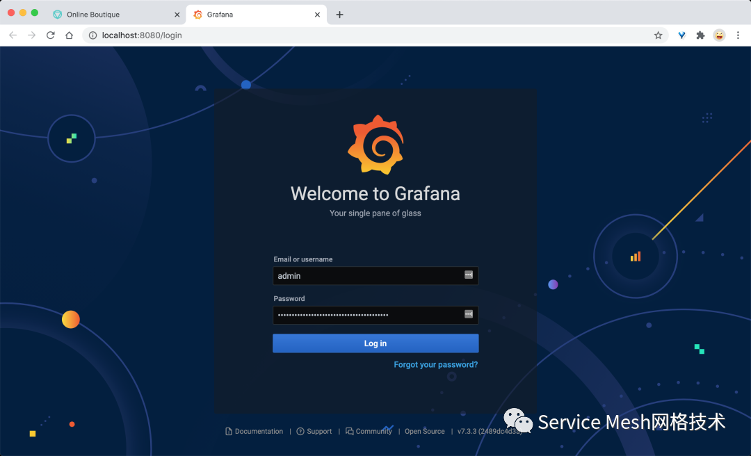The height and width of the screenshot is (456, 751).
Task: View site information icon in address bar
Action: click(93, 35)
